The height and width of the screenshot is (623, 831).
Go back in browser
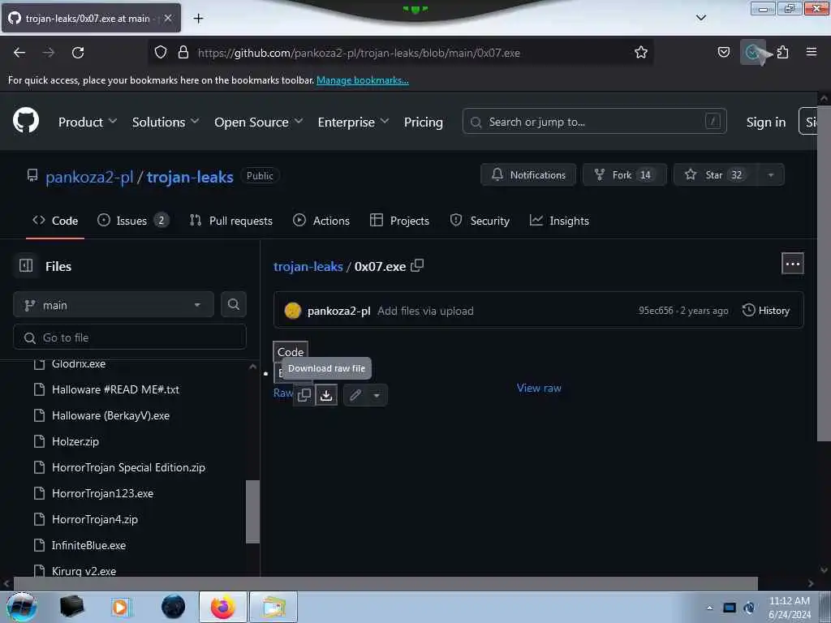pyautogui.click(x=19, y=53)
